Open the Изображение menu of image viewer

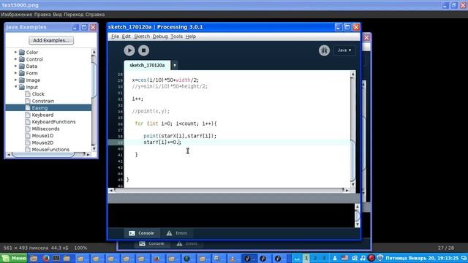tap(16, 15)
